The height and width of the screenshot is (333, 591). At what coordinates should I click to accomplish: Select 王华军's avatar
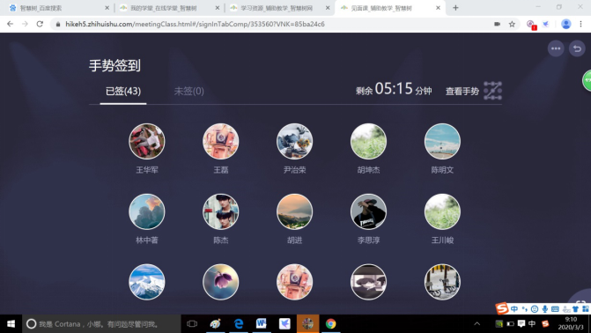click(147, 142)
